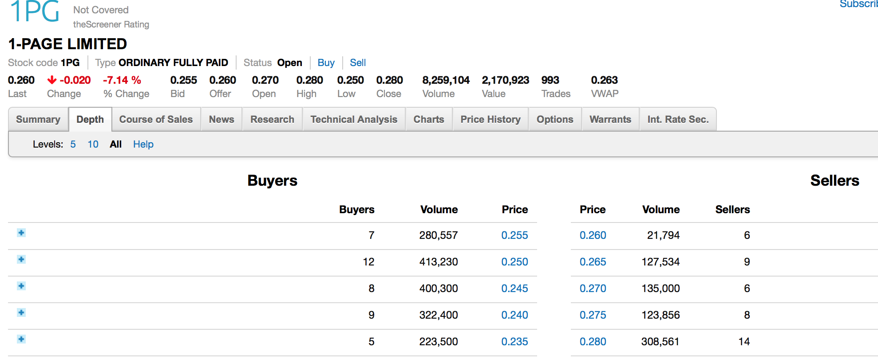Click buyer volume 280,557
Screen dimensions: 878x359
click(439, 235)
